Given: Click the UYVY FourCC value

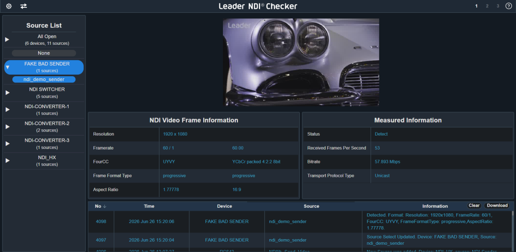Looking at the screenshot, I should (x=169, y=162).
